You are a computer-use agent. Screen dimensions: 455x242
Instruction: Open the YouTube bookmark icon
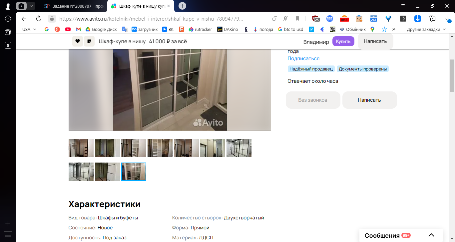coord(68,29)
